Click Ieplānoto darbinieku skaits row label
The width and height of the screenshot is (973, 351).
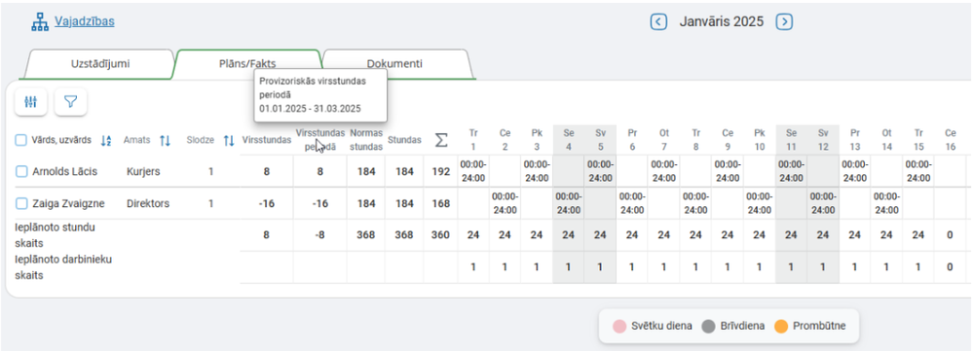[x=63, y=267]
